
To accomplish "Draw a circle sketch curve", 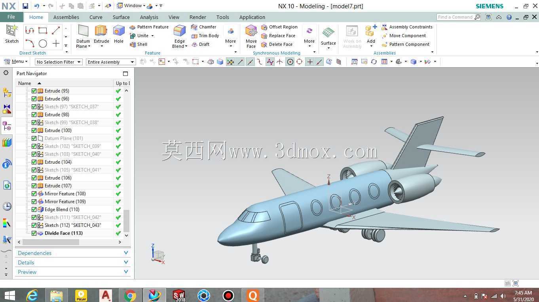I will point(43,43).
